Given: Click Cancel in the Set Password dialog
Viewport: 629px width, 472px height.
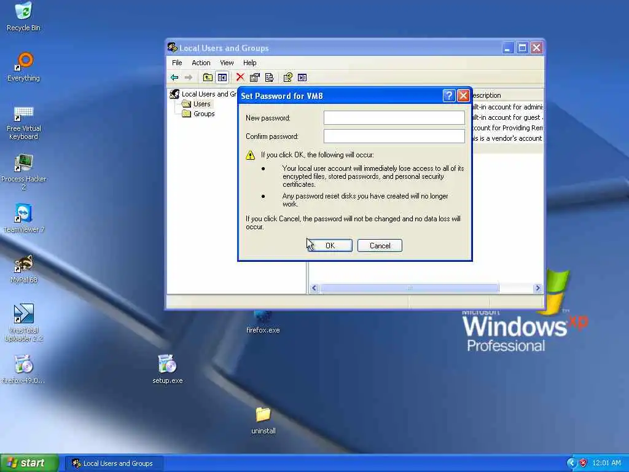Looking at the screenshot, I should (x=380, y=246).
